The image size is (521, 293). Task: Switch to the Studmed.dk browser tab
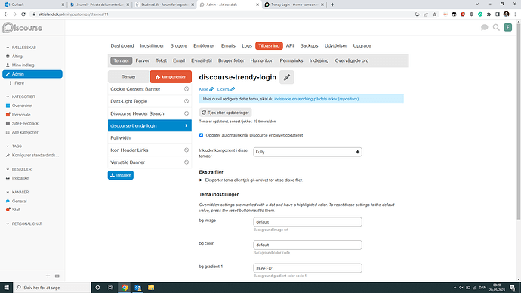click(x=165, y=5)
